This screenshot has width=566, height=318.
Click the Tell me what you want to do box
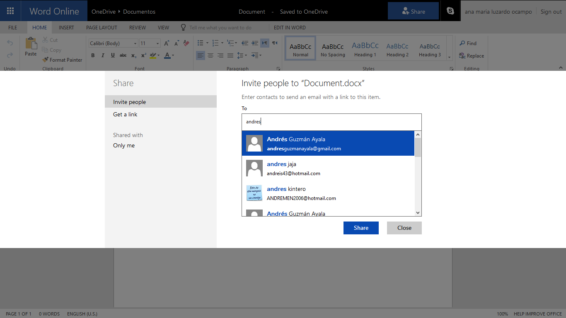(x=220, y=28)
